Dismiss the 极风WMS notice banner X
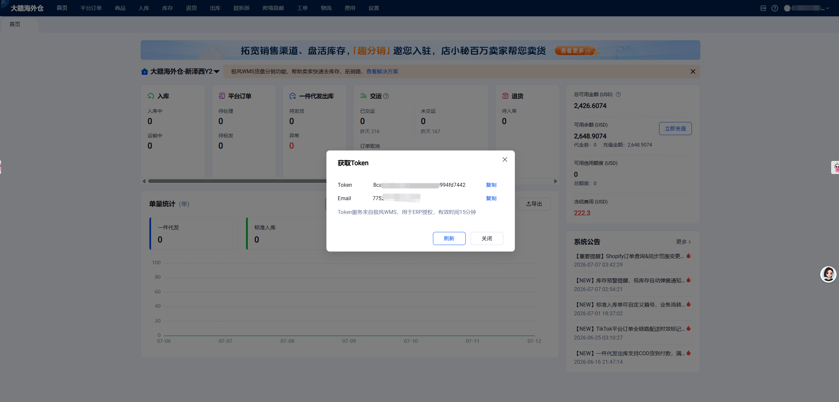Viewport: 839px width, 402px height. (693, 71)
